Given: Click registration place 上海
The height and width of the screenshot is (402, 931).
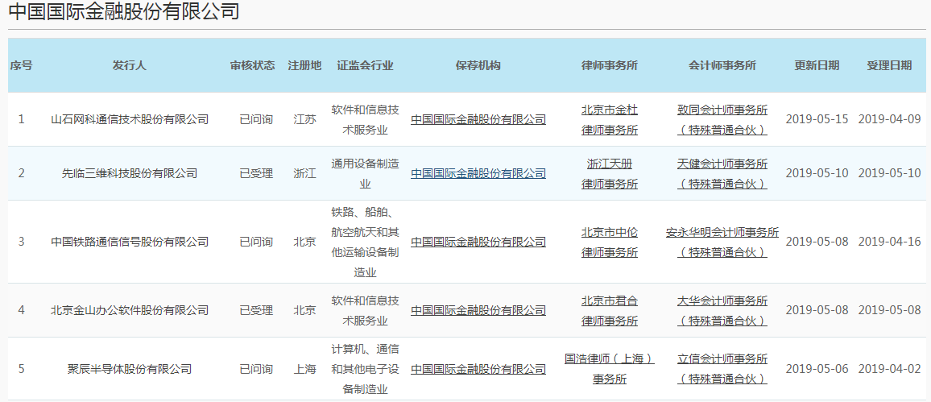Looking at the screenshot, I should coord(304,369).
